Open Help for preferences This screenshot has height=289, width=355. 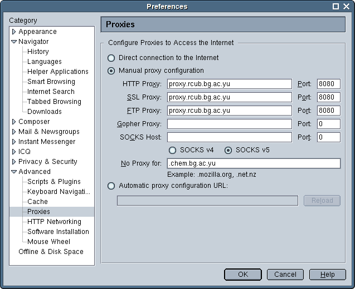(x=327, y=275)
